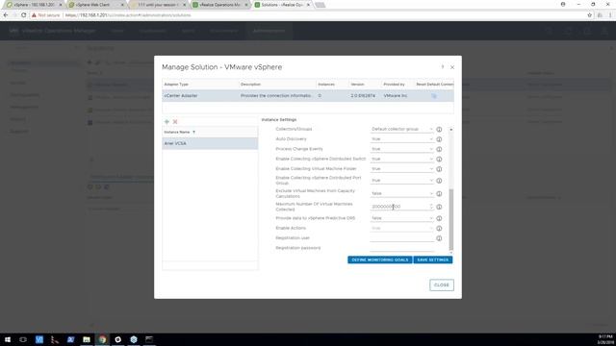Click the Close button in dialog
Viewport: 616px width, 346px height.
442,285
